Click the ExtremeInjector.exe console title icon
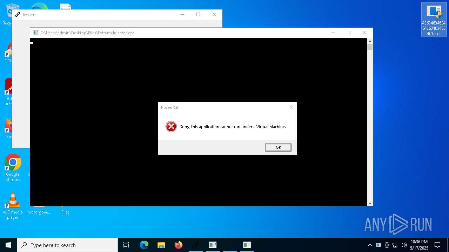The width and height of the screenshot is (449, 252). point(35,33)
